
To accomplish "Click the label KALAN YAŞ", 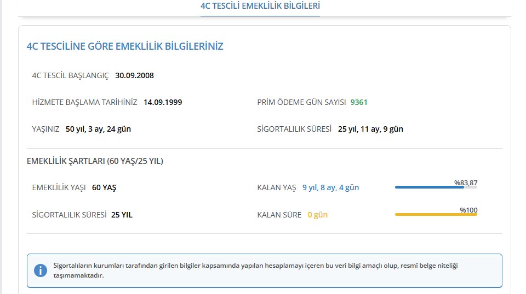I will click(277, 187).
